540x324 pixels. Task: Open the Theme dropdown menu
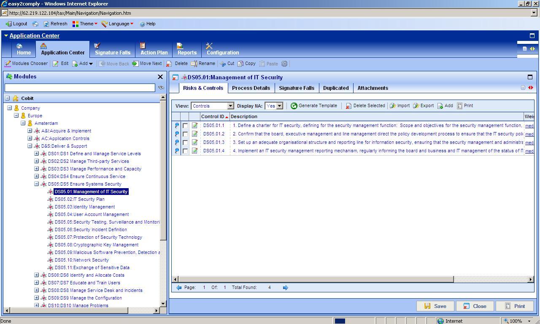85,24
